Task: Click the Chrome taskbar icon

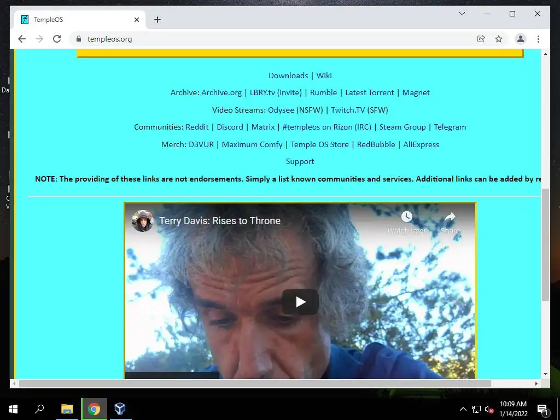Action: tap(94, 409)
